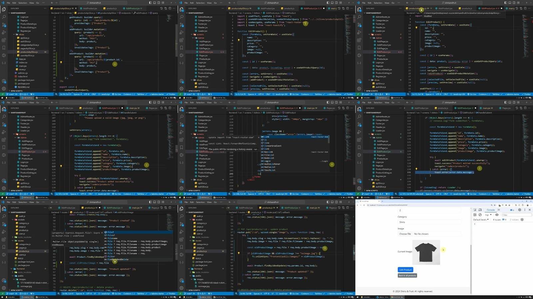Screen dimensions: 533x299
Task: Open the DevTools three-dot customize menu
Action: [x=525, y=210]
